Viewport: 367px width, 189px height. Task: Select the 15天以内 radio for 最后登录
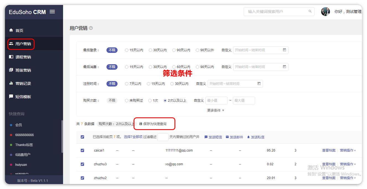pyautogui.click(x=127, y=50)
